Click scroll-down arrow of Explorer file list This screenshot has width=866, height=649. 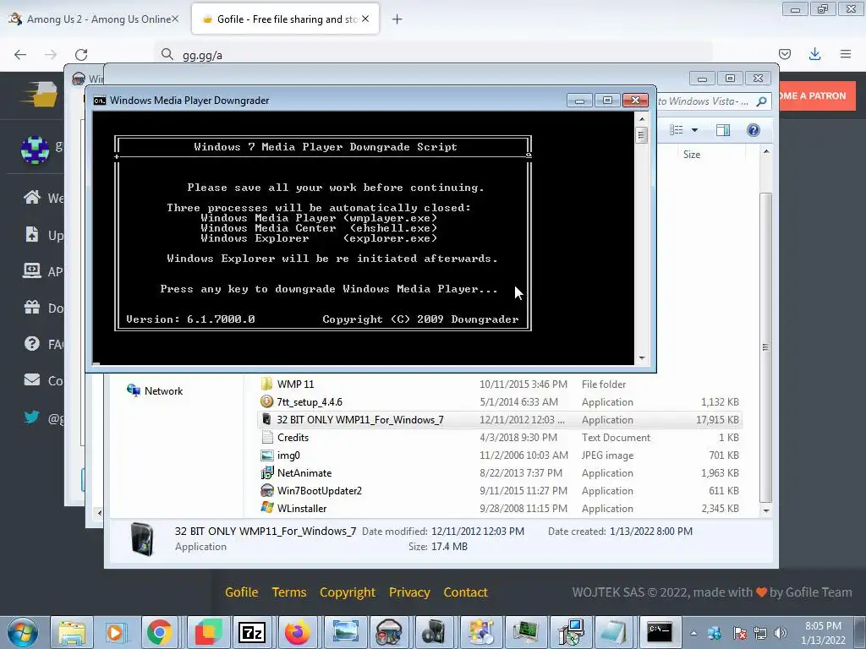click(766, 510)
